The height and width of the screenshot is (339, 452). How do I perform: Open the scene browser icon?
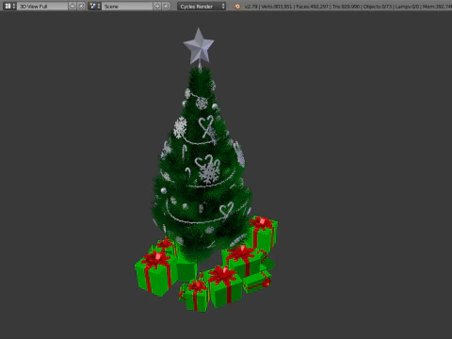click(94, 6)
